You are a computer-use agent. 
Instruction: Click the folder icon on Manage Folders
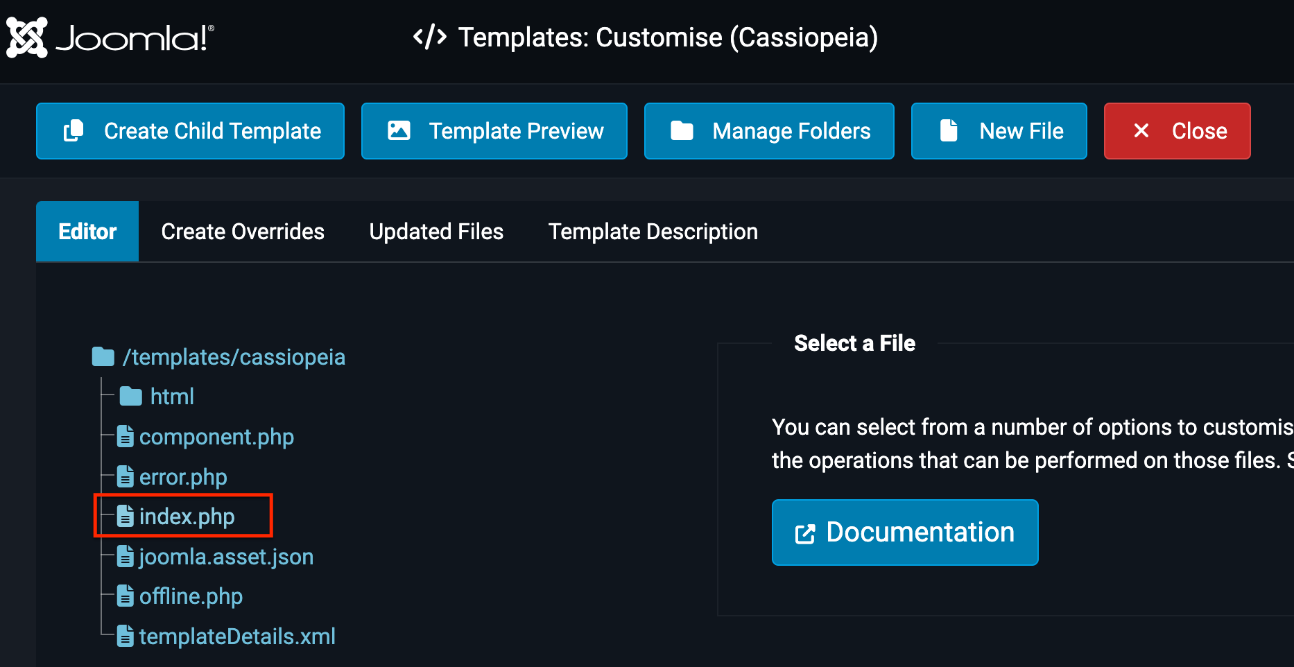tap(682, 131)
